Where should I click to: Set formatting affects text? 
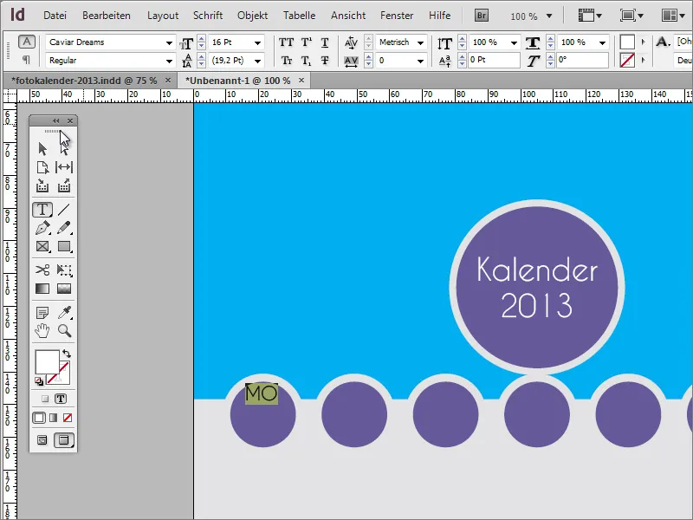[61, 399]
